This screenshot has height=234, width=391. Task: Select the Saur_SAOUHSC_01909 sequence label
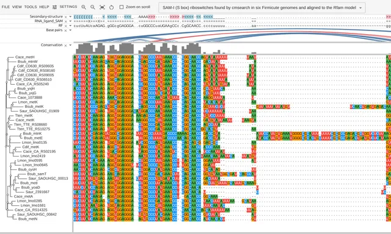pyautogui.click(x=39, y=111)
